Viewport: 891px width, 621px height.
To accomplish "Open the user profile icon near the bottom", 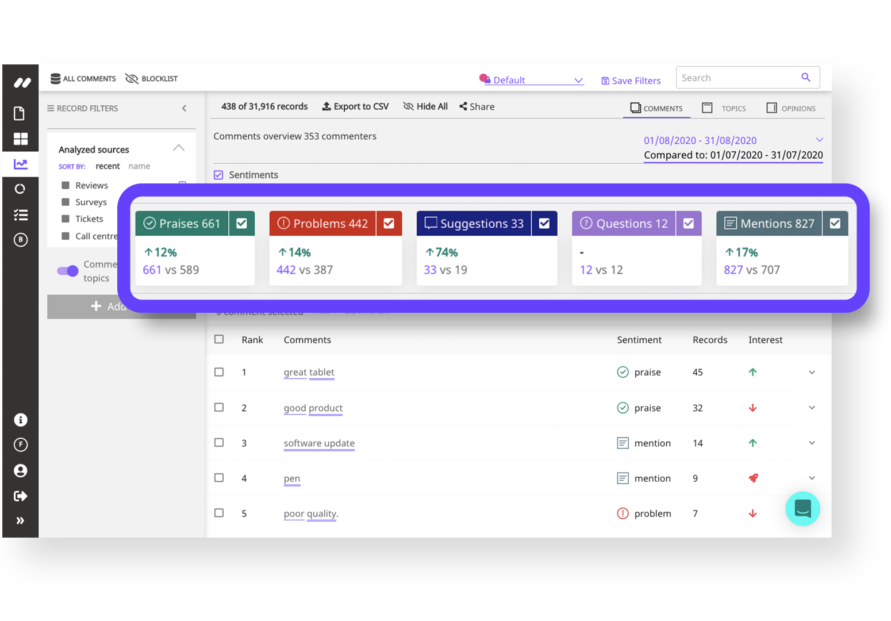I will [x=20, y=470].
